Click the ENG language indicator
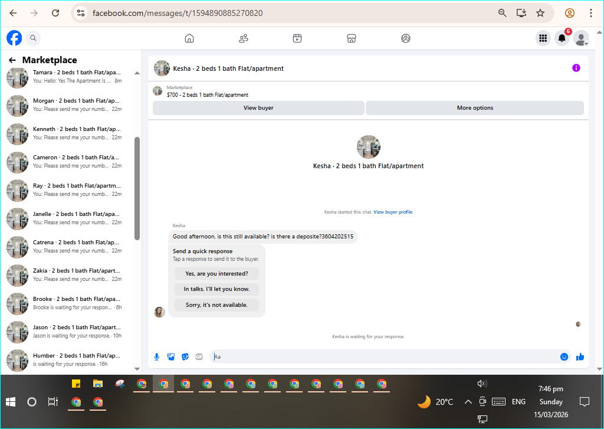Viewport: 604px width, 429px height. (x=518, y=402)
